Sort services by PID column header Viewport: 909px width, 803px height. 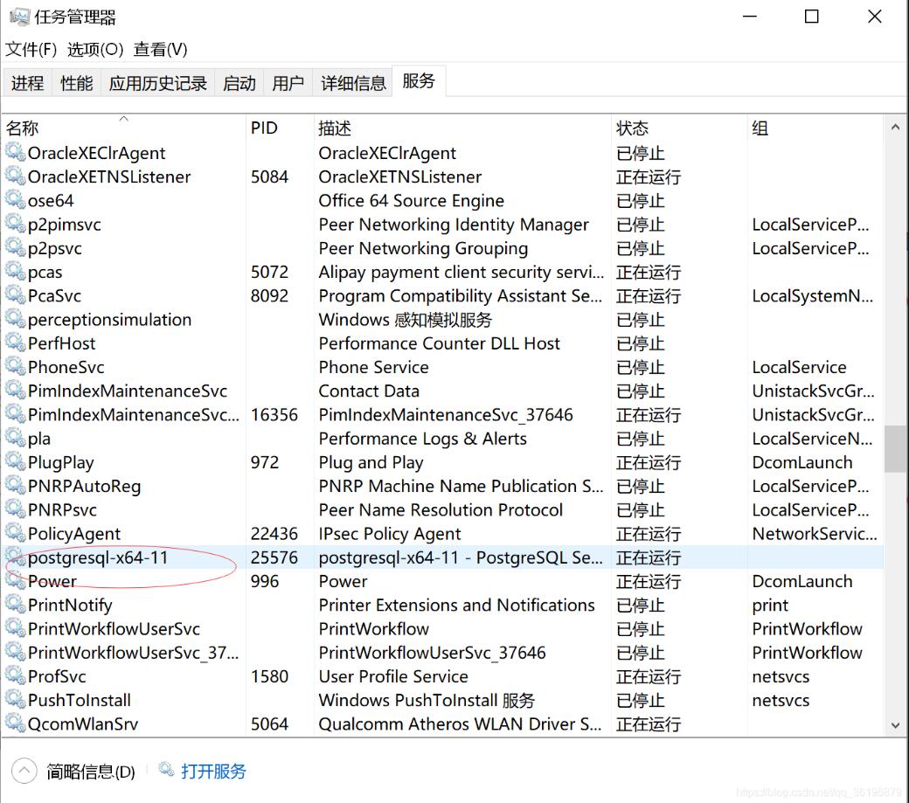click(264, 128)
